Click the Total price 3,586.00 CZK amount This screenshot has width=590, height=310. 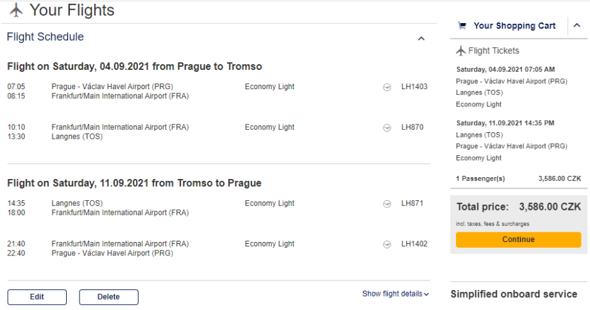(x=550, y=207)
